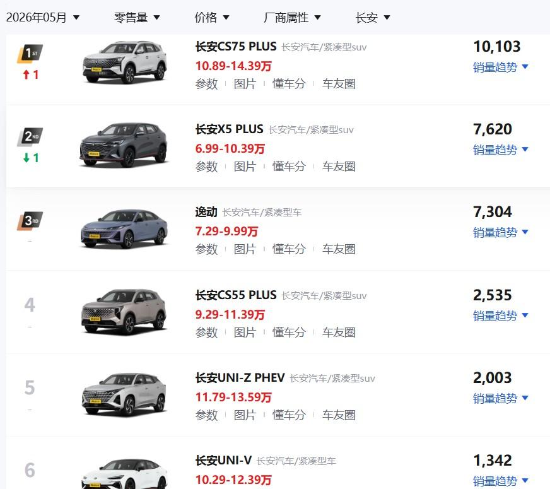550x489 pixels.
Task: Click the 3rd place rank badge
Action: tap(30, 221)
